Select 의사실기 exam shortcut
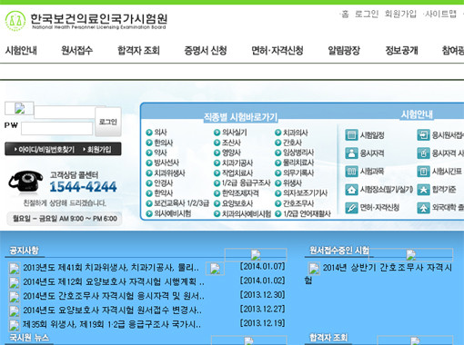464x345 pixels. [x=235, y=133]
